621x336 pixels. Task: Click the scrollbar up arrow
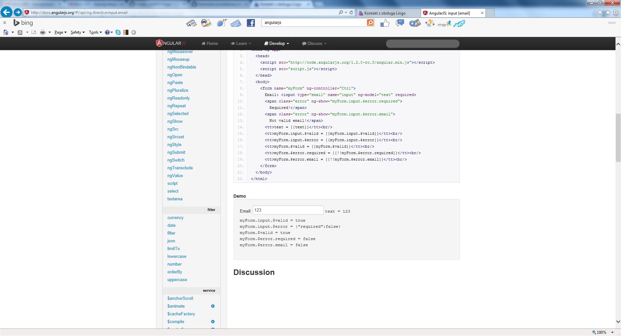(x=618, y=44)
